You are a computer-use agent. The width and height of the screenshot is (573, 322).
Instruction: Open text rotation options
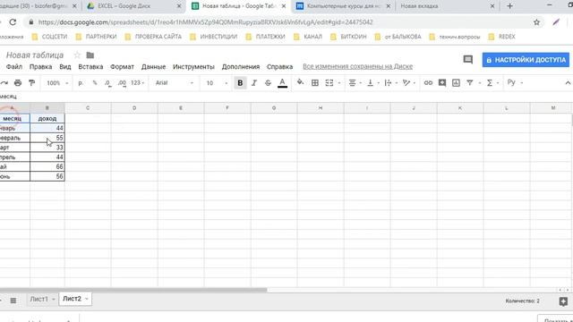pos(408,83)
